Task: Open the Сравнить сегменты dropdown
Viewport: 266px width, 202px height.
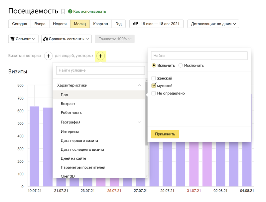Action: 66,39
